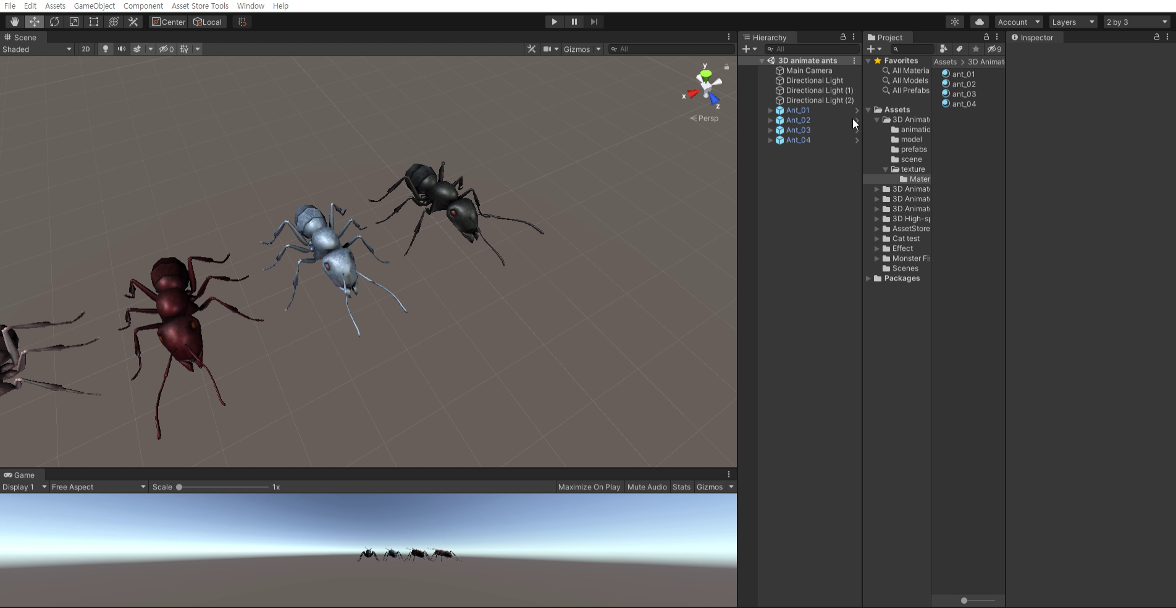Click Maximize On Play button
This screenshot has height=608, width=1176.
pyautogui.click(x=589, y=487)
